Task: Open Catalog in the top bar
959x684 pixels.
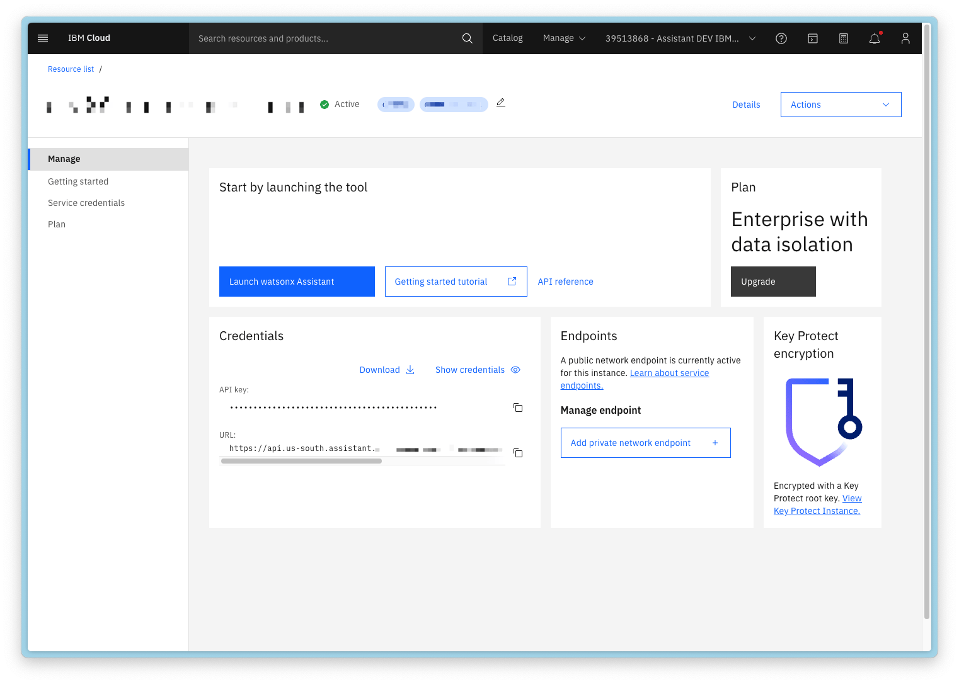Action: point(507,38)
